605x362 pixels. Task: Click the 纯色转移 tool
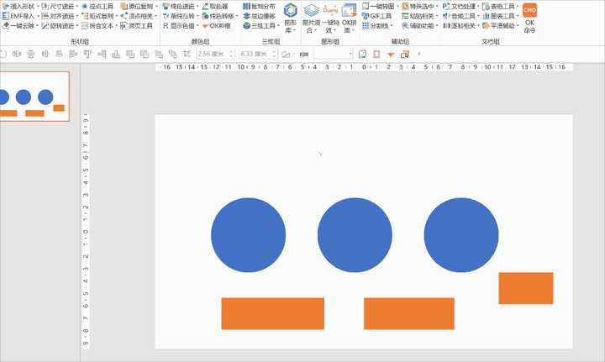pyautogui.click(x=219, y=16)
